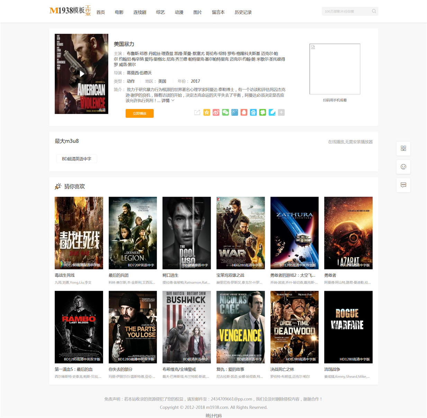Share through the Baidu paw icon
The height and width of the screenshot is (418, 427).
coord(253,112)
